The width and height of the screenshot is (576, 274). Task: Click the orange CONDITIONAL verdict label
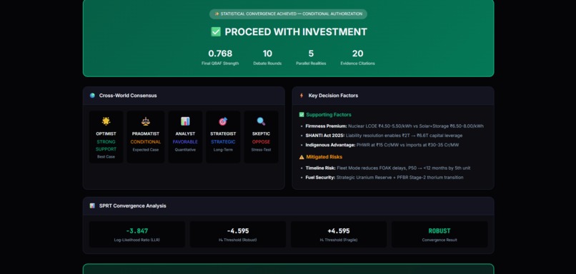coord(146,141)
